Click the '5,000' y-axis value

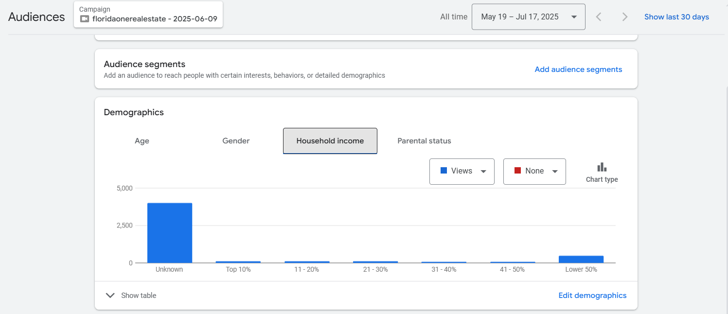124,188
